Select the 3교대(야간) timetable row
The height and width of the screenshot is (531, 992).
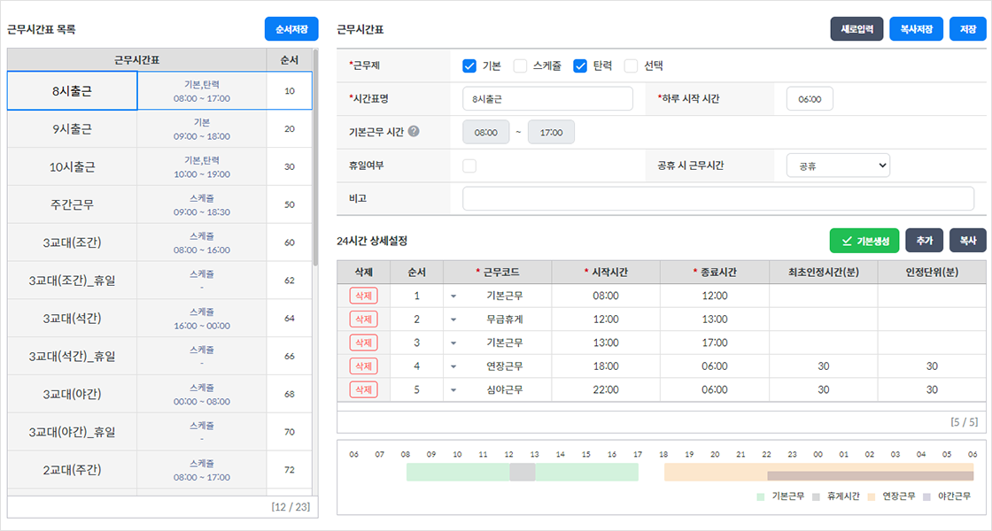point(160,395)
